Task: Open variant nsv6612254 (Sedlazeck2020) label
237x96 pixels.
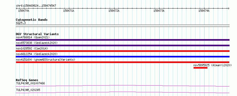Action: pos(37,54)
